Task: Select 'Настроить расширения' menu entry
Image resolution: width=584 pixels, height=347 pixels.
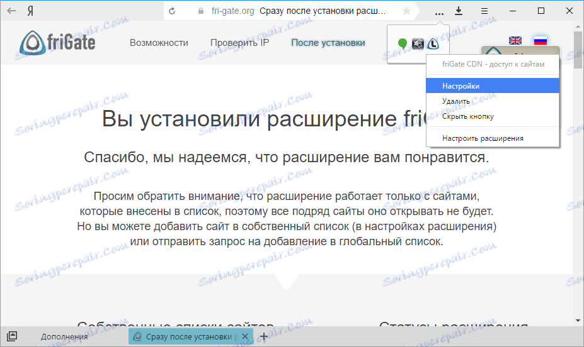Action: tap(493, 138)
